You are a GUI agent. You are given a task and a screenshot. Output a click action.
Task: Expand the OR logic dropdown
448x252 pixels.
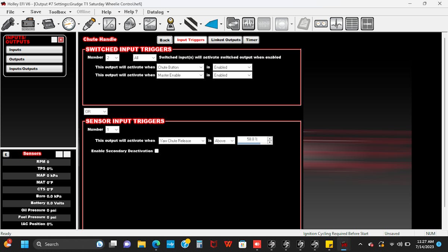click(x=96, y=112)
